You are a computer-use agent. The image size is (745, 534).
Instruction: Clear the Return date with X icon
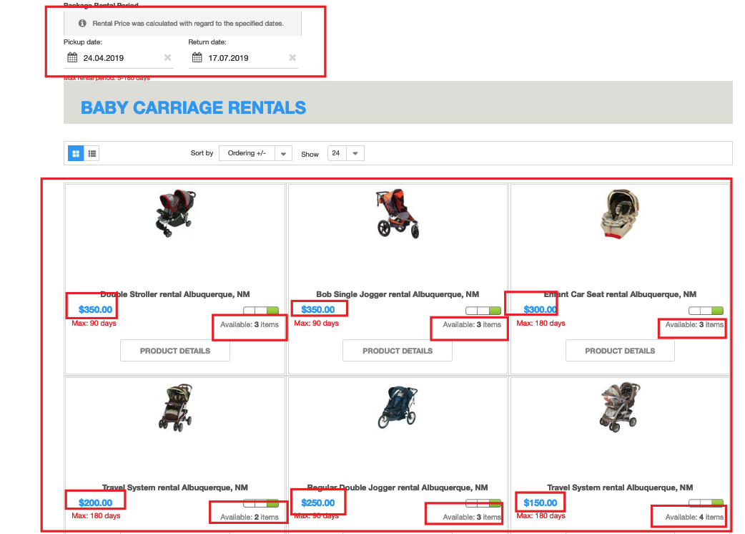[292, 58]
